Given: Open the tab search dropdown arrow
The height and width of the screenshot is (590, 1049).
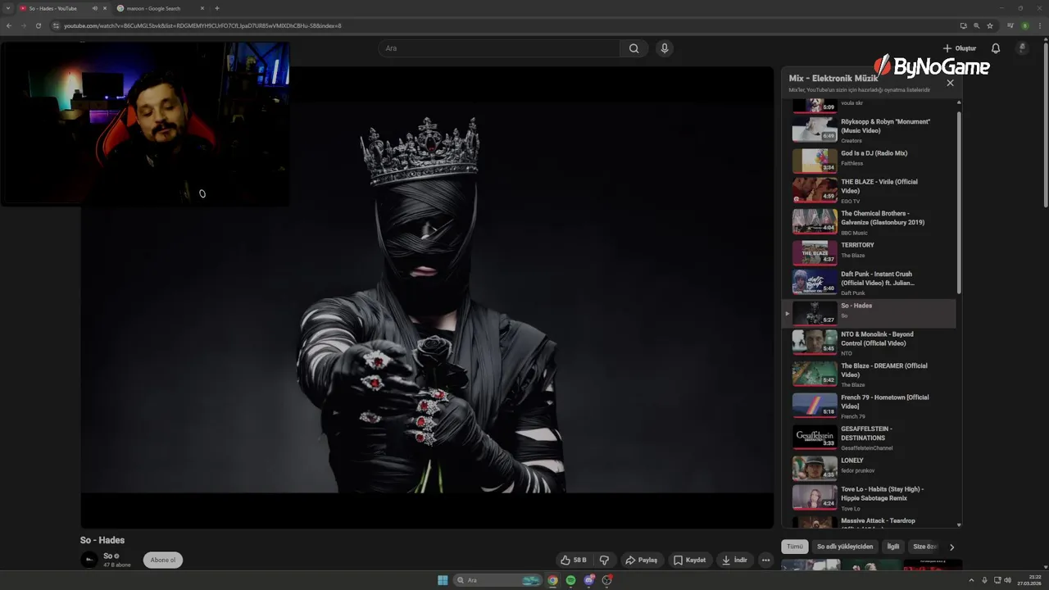Looking at the screenshot, I should (x=8, y=8).
